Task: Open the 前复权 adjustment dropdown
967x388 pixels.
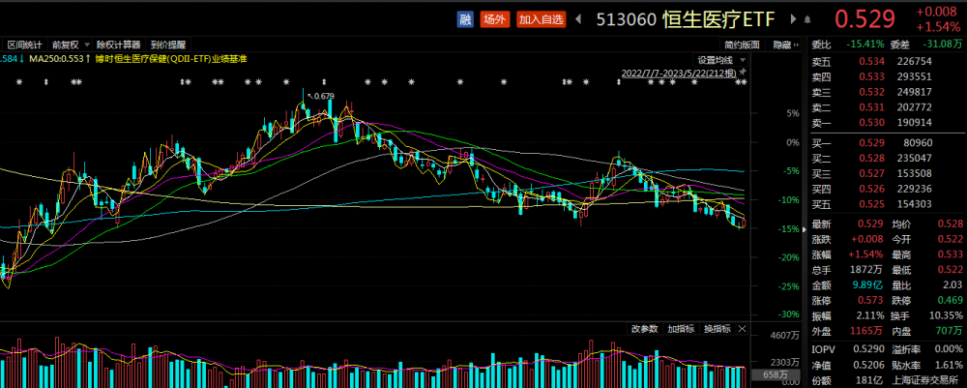Action: point(70,45)
